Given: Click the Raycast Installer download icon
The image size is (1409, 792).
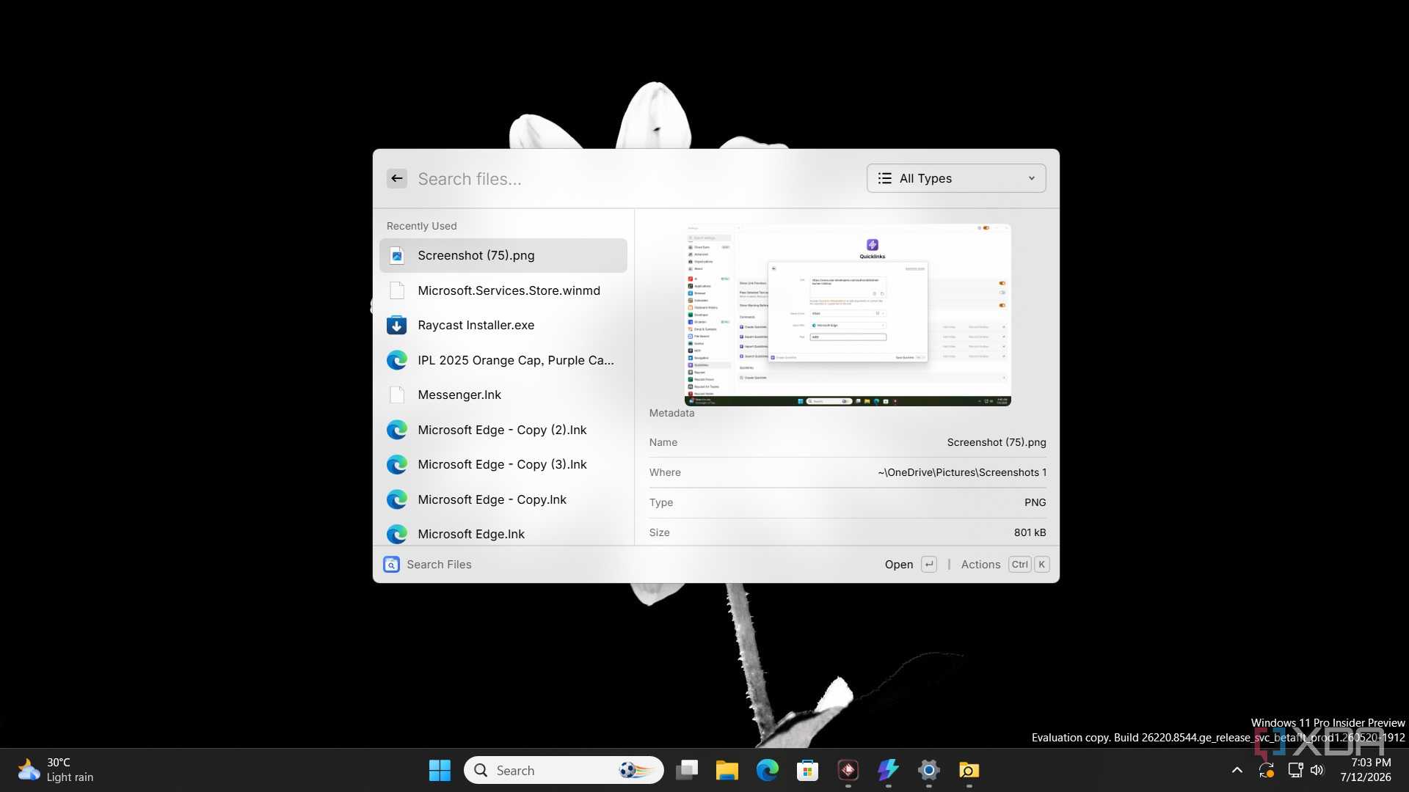Looking at the screenshot, I should [397, 325].
